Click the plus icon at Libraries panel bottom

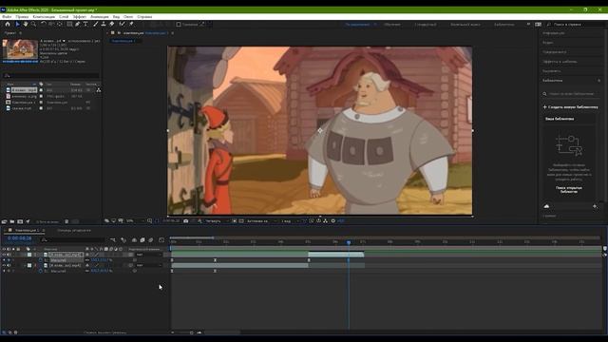point(595,206)
